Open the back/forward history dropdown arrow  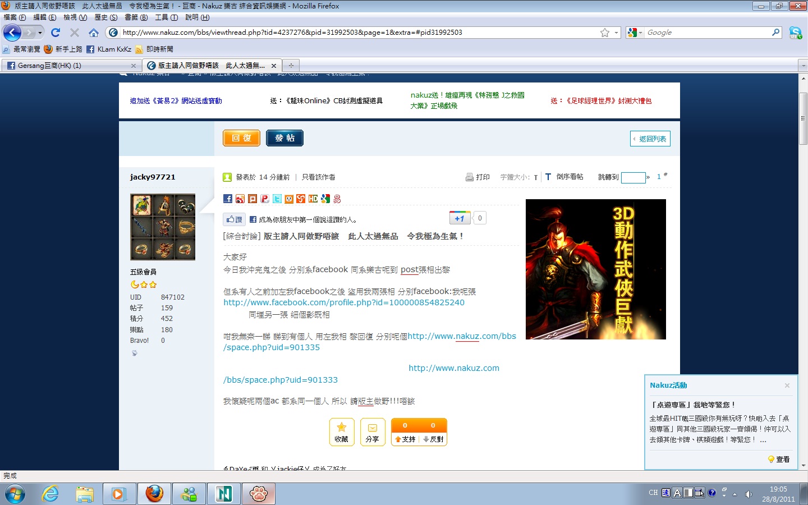tap(40, 33)
